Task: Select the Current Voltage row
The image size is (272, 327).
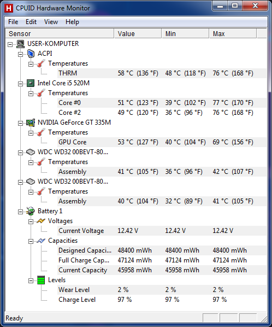Action: point(162,231)
